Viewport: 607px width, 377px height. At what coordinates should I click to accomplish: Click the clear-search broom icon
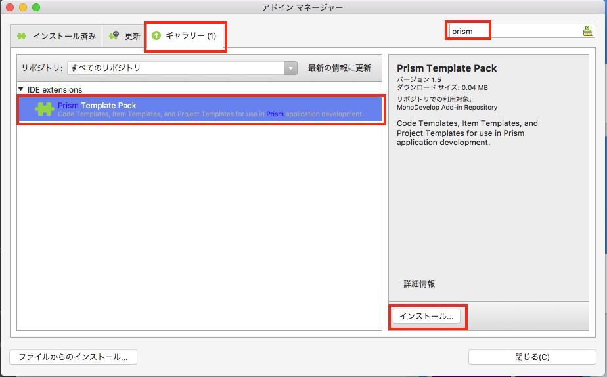click(x=587, y=31)
